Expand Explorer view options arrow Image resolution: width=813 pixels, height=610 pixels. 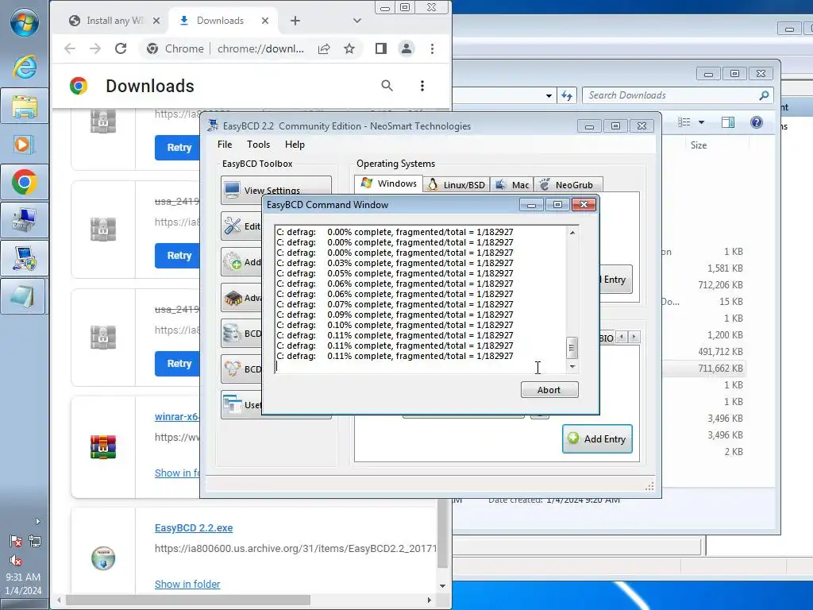tap(702, 122)
